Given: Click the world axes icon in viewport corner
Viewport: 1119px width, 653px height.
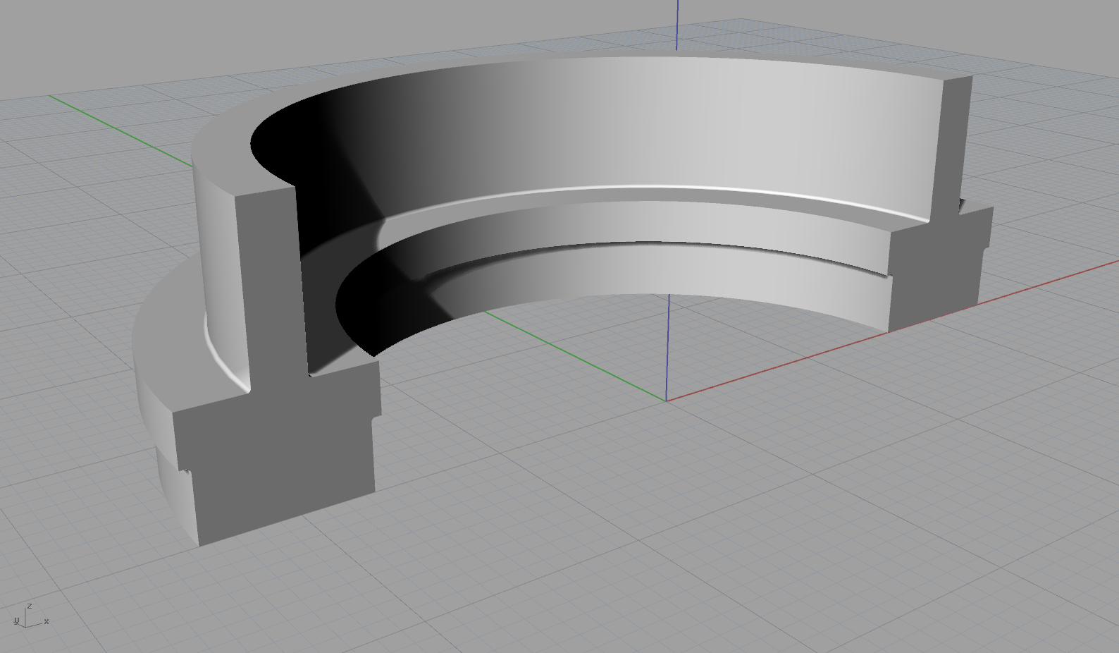Looking at the screenshot, I should point(30,616).
